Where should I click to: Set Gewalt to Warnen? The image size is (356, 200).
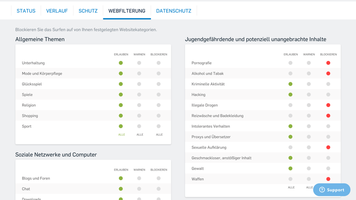(x=309, y=168)
